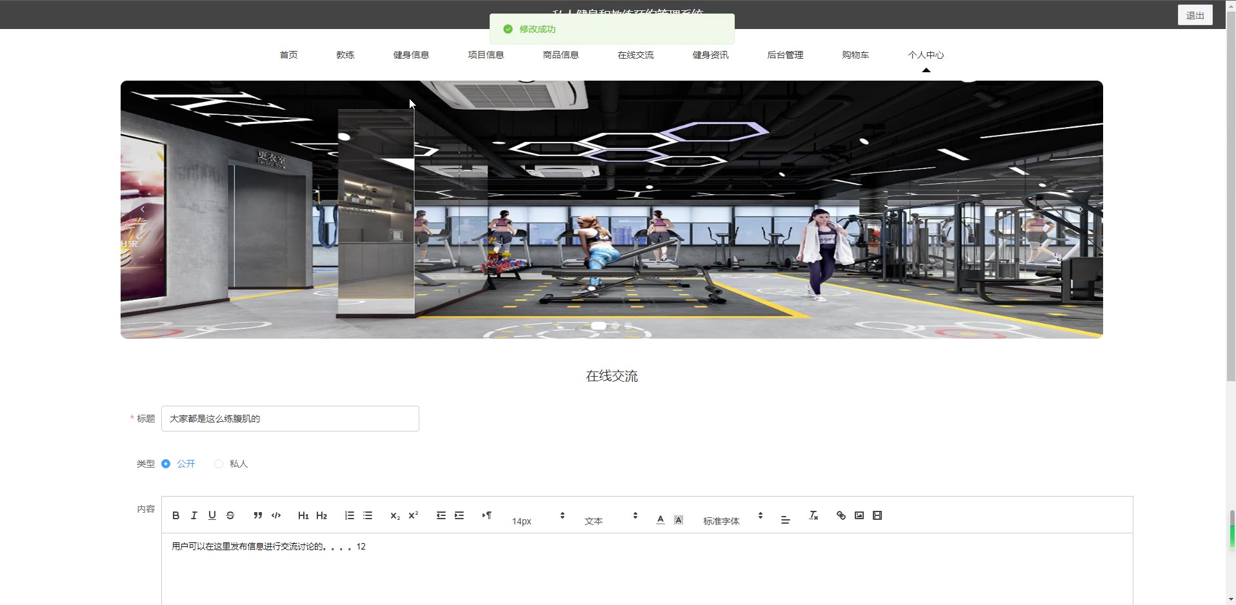Click inside the content editor text area
Viewport: 1236px width, 605px height.
[647, 569]
